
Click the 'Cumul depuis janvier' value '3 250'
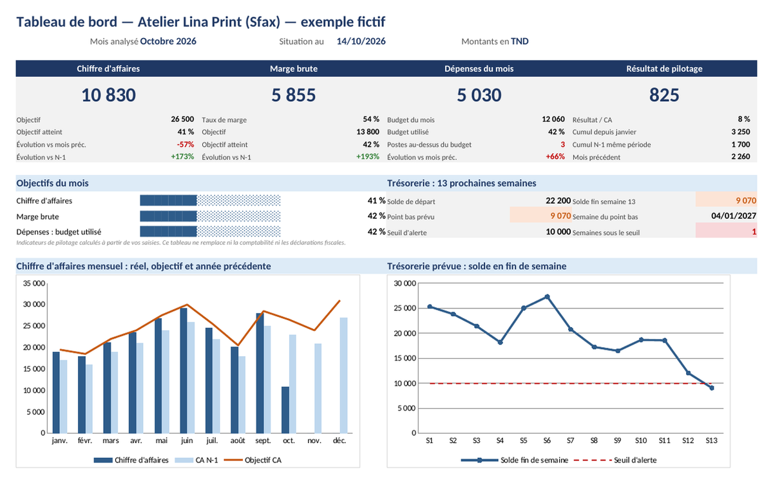(x=741, y=132)
